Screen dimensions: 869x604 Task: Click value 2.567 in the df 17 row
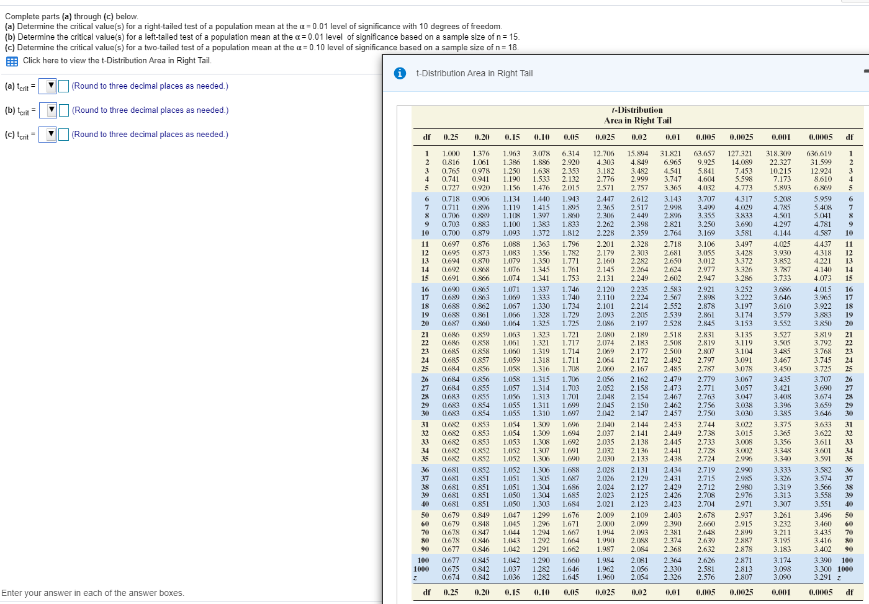coord(672,298)
